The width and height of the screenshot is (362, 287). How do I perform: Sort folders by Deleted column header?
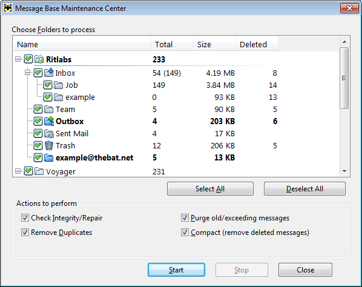click(x=257, y=44)
